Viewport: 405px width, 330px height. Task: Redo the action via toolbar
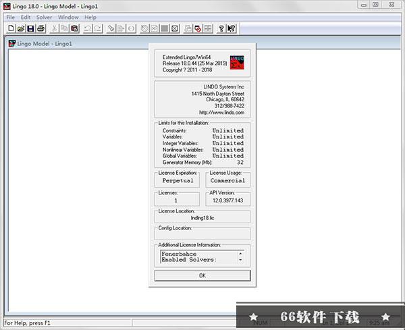pos(98,28)
